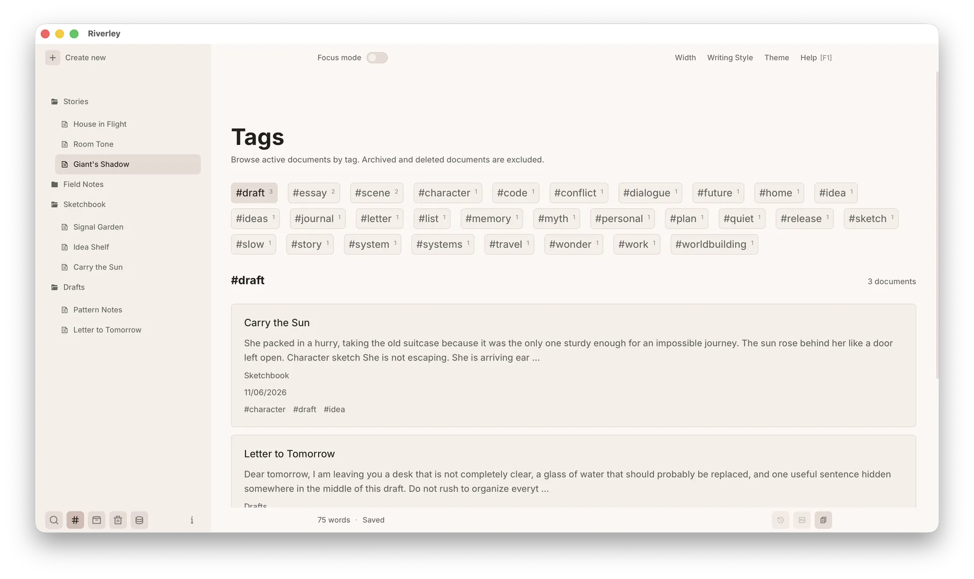974x579 pixels.
Task: Open the Theme menu
Action: pos(777,58)
